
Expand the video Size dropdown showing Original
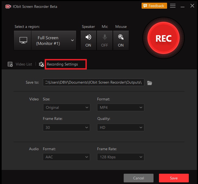67,107
